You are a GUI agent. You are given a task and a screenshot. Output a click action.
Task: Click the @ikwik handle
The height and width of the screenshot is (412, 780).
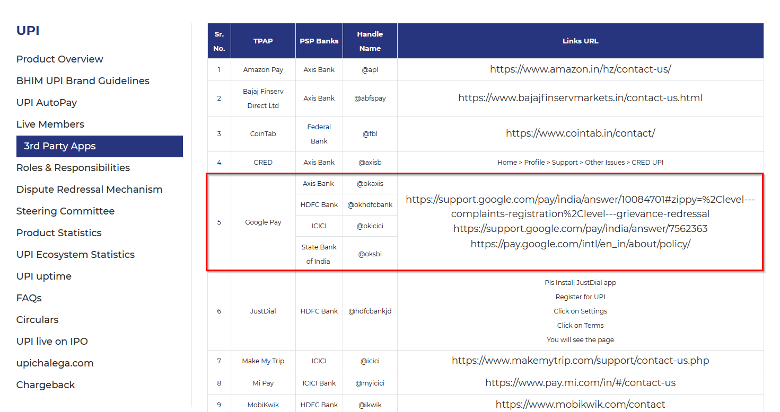(x=370, y=405)
